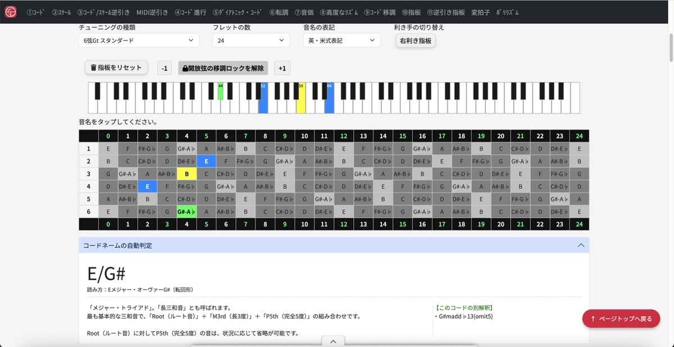Click the E/G# chord name heading
674x347 pixels.
click(106, 274)
